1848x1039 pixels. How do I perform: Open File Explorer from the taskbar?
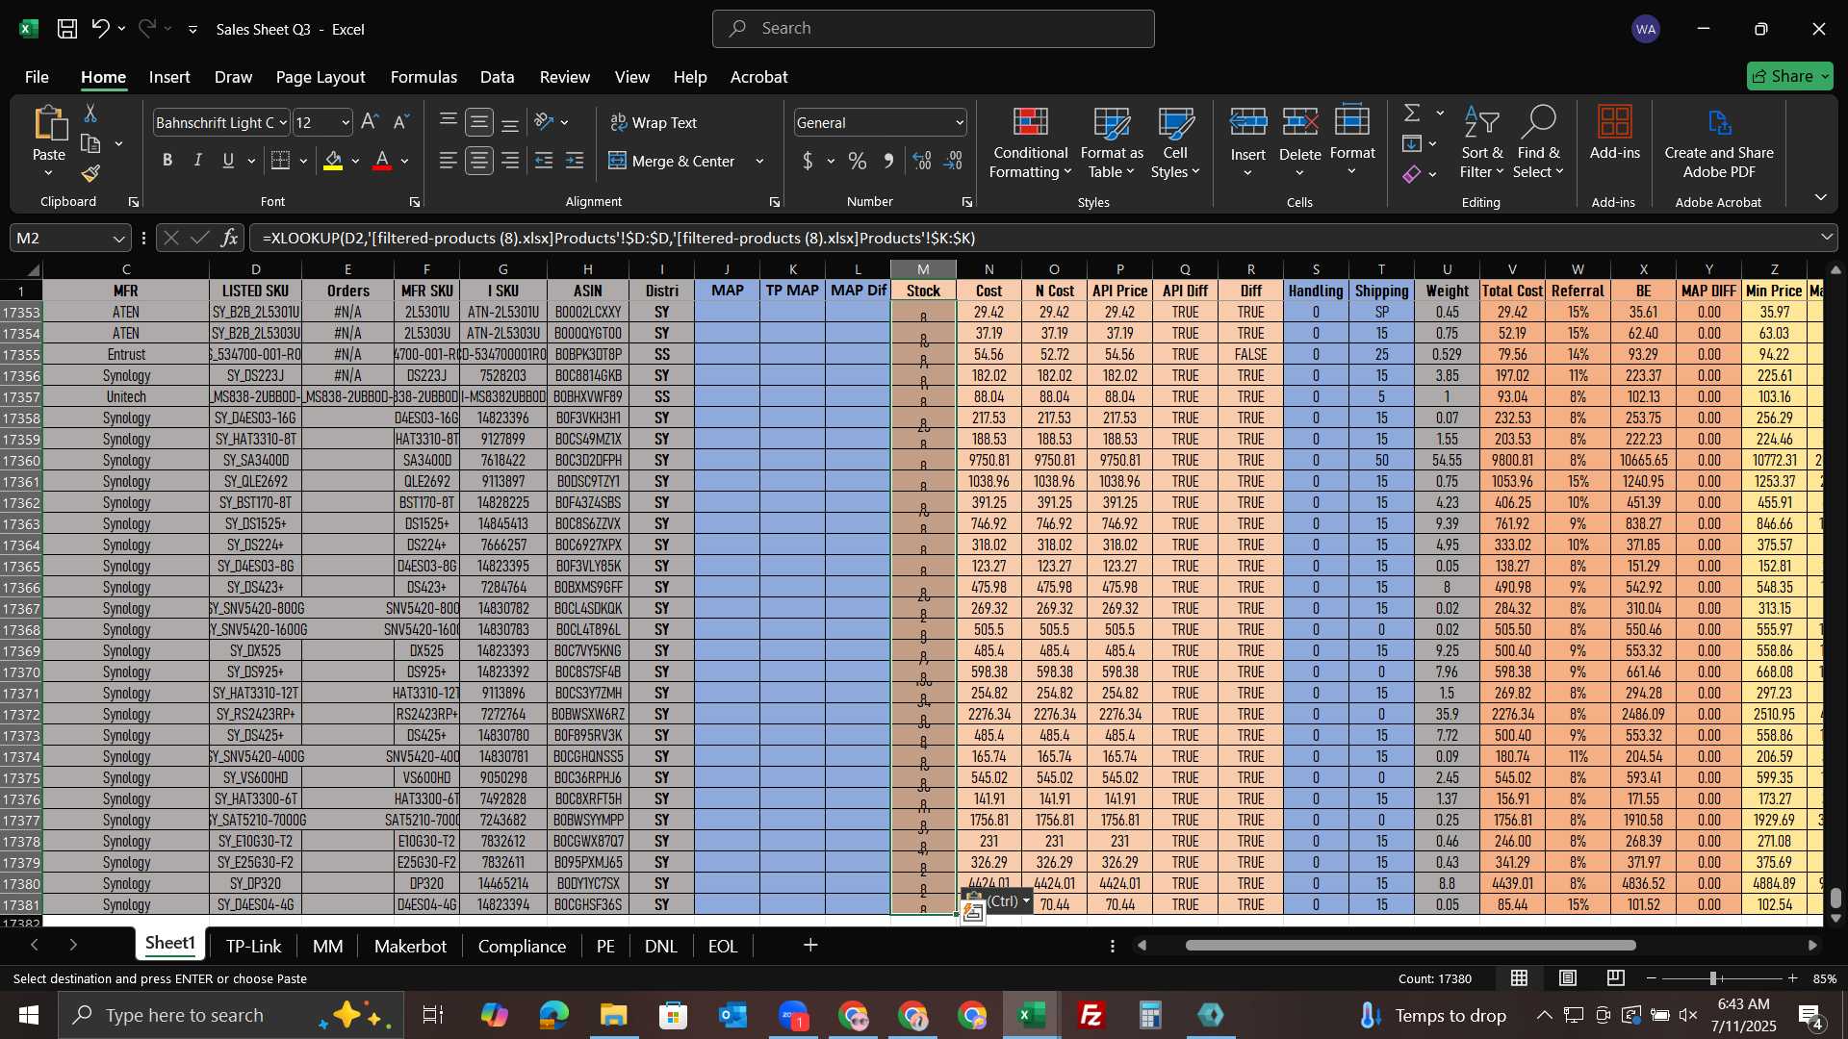click(x=613, y=1016)
